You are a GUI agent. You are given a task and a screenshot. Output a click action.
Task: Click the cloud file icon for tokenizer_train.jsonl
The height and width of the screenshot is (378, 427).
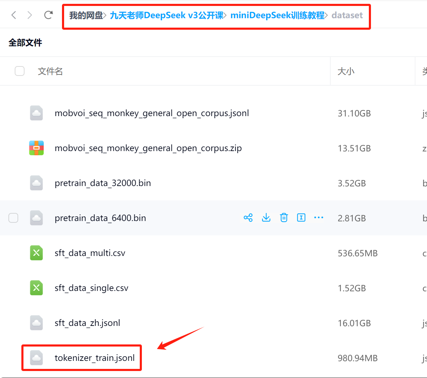click(x=36, y=358)
